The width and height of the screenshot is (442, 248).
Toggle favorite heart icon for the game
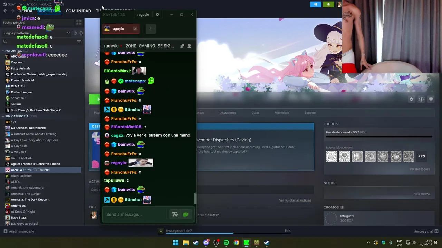(x=431, y=99)
